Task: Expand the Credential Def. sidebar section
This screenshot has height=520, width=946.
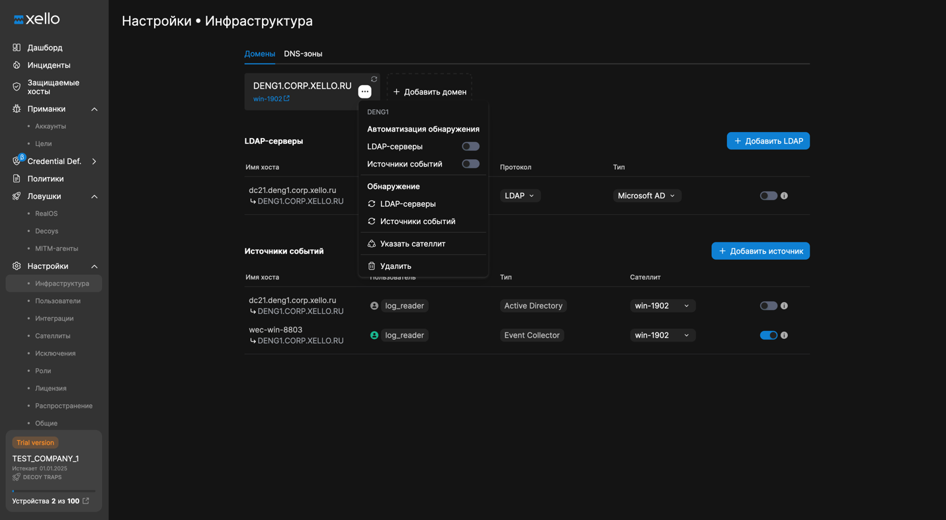Action: (94, 161)
